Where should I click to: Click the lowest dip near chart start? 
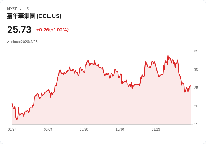(17, 119)
